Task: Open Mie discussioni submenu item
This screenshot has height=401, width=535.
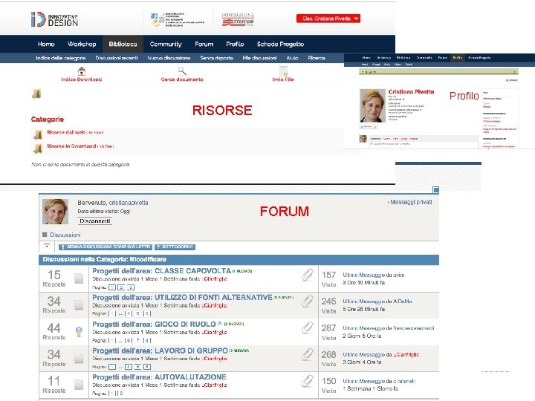Action: tap(259, 58)
